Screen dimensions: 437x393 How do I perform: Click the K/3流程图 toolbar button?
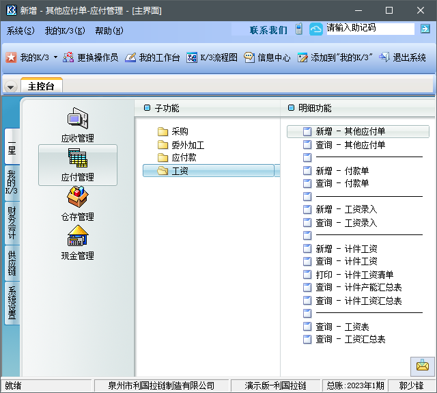(212, 58)
